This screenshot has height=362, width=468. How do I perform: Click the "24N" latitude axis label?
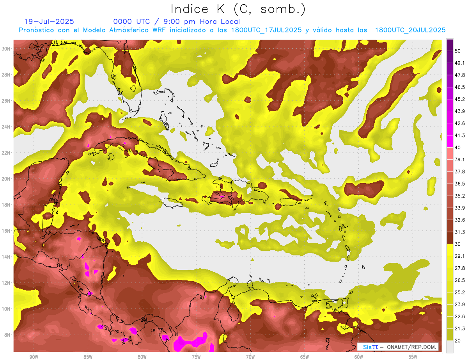click(6, 127)
